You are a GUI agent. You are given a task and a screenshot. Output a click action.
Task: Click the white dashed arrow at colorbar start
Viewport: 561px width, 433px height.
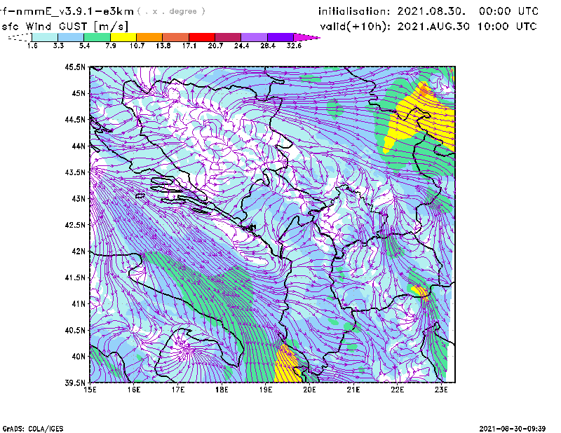coord(20,37)
